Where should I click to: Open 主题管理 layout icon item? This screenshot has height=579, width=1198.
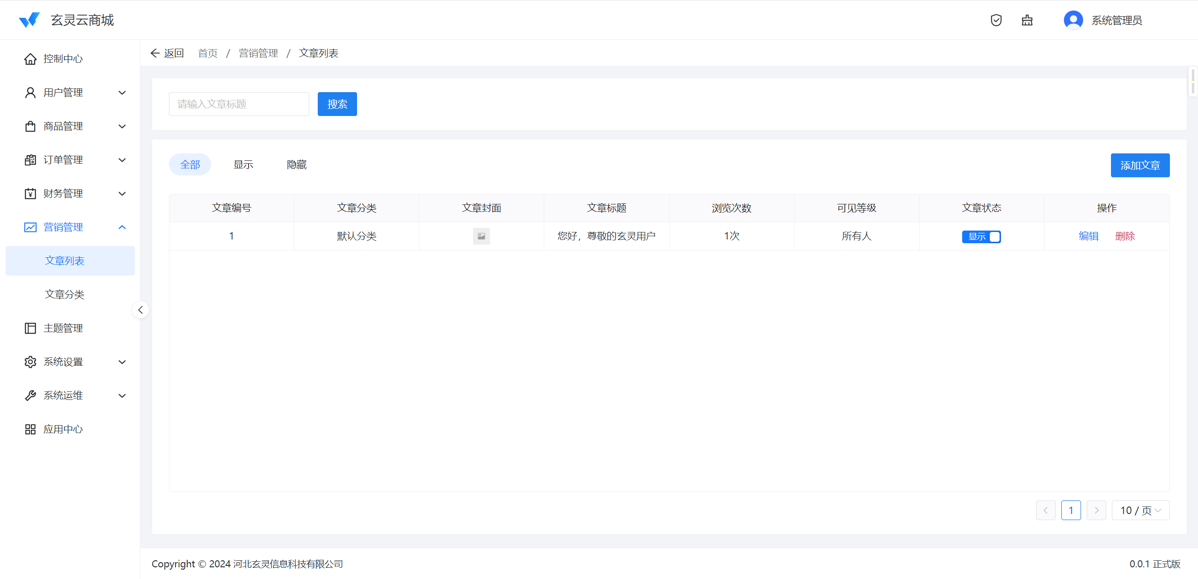30,328
